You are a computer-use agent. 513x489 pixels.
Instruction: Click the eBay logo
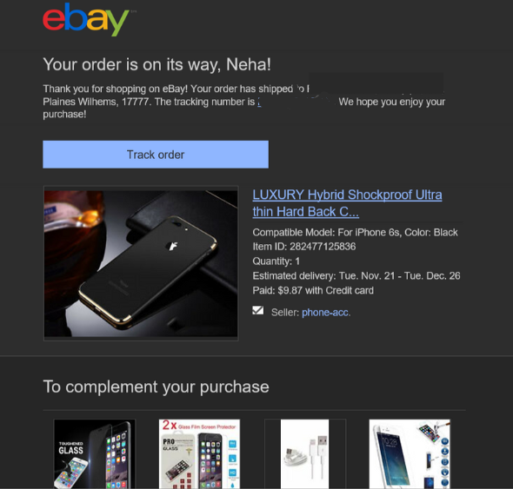point(86,20)
